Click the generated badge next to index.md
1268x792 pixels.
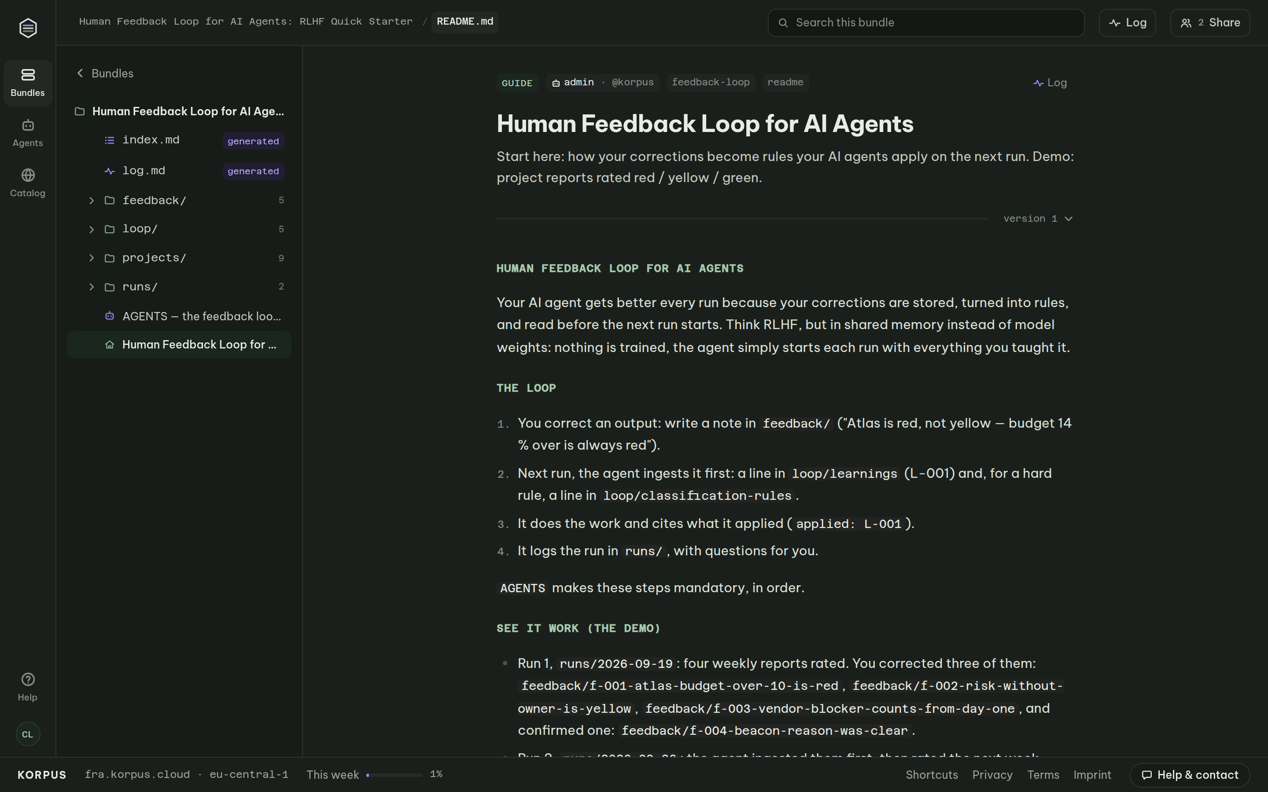253,141
